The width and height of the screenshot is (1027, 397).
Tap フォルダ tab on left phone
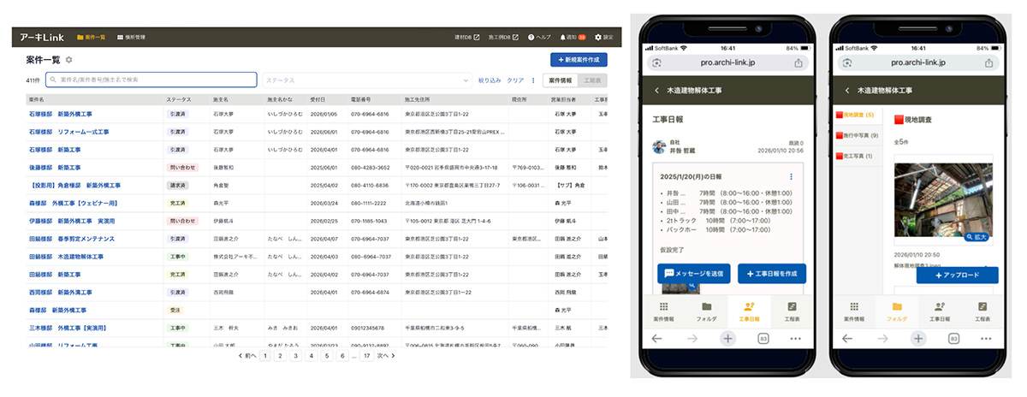point(706,311)
